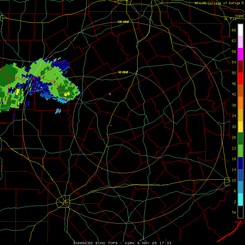Click the legend value '2'

tap(235, 202)
